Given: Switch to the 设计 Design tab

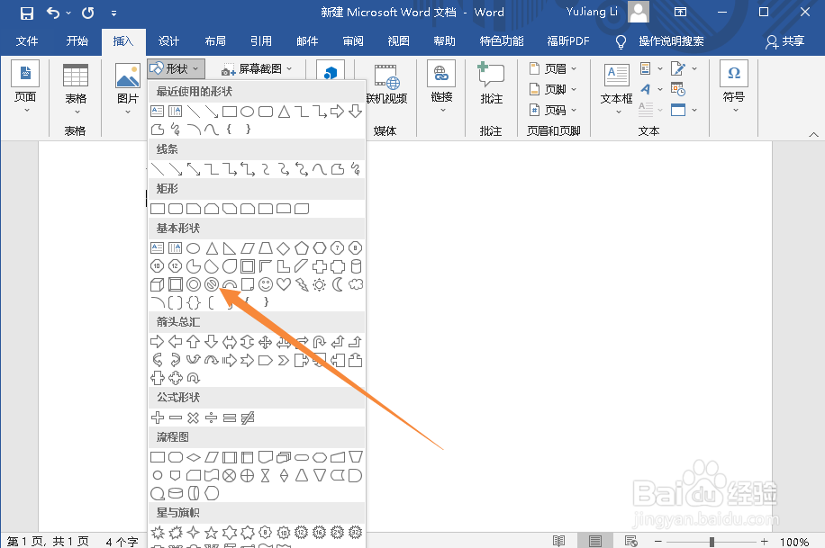Looking at the screenshot, I should (x=169, y=41).
